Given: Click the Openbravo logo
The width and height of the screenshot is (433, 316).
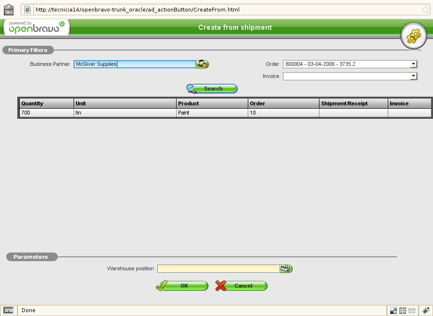Looking at the screenshot, I should tap(37, 27).
